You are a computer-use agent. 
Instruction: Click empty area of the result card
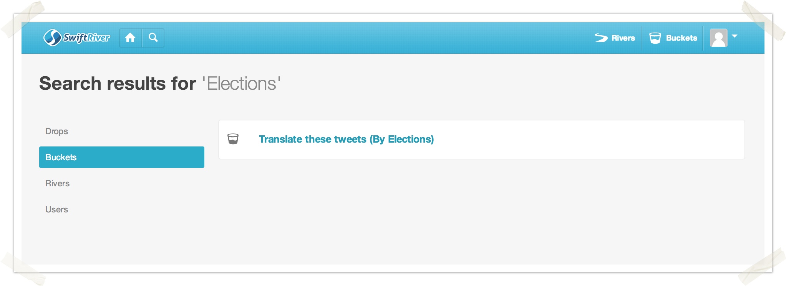click(576, 140)
